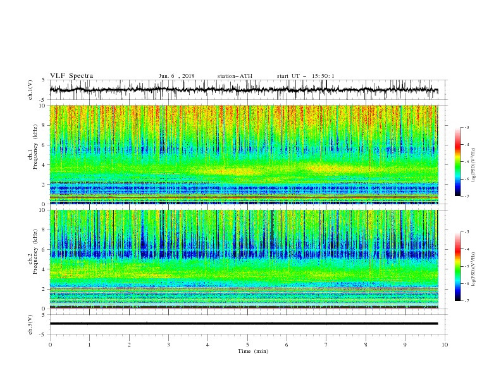Click time axis tick label "6"
The image size is (501, 387).
point(287,345)
